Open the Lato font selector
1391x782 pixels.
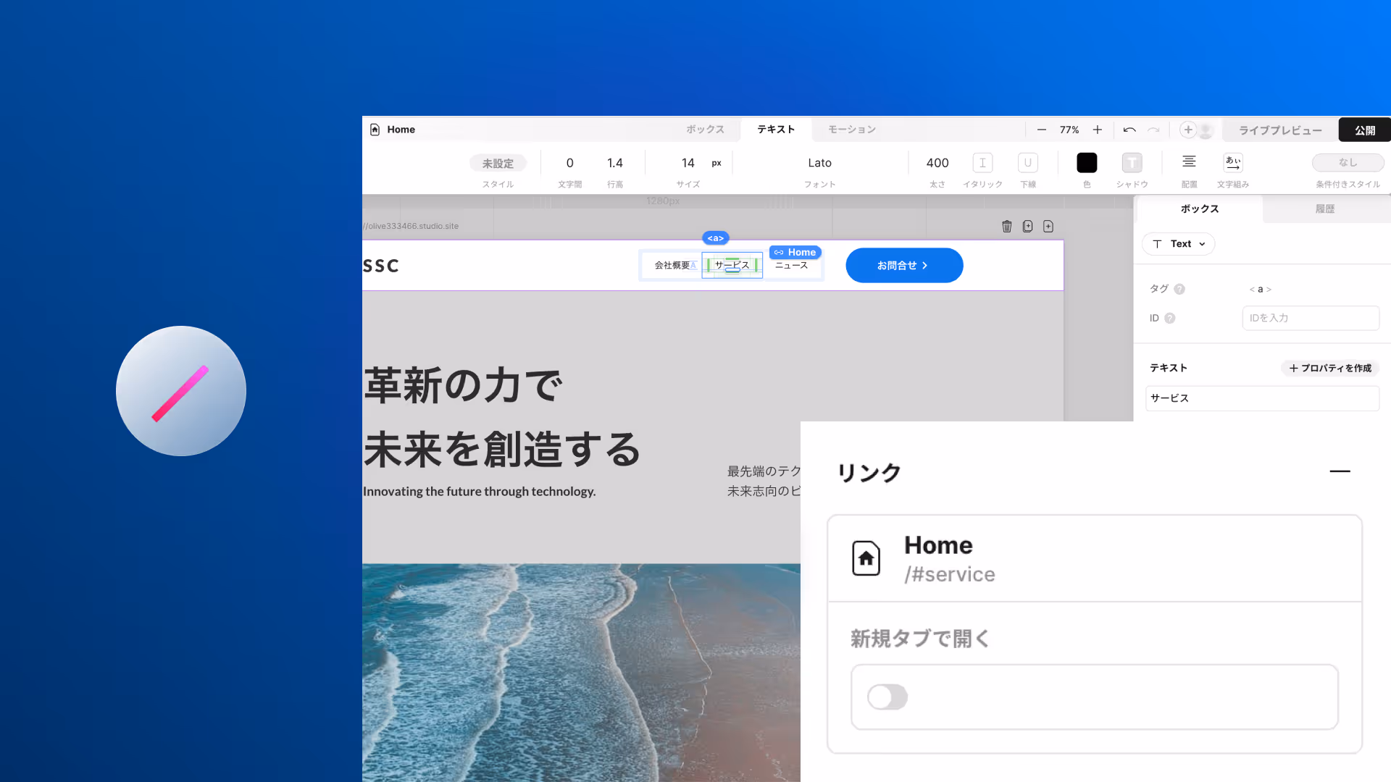tap(819, 163)
